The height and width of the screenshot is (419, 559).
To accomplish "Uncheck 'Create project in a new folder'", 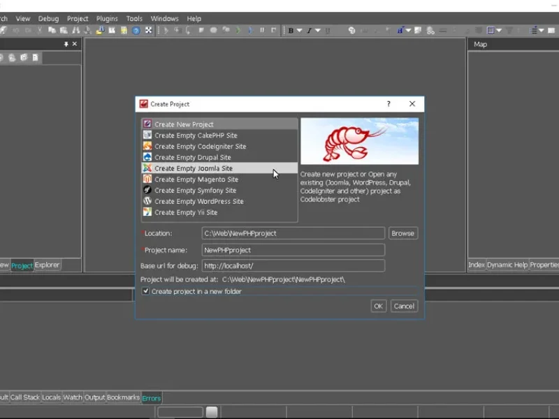I will pos(146,291).
